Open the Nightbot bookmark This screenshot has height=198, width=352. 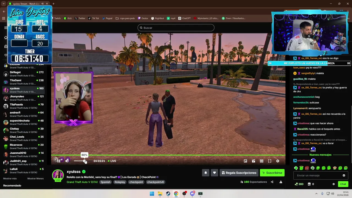pos(157,18)
